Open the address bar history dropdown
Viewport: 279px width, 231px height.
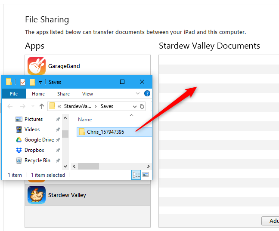135,107
